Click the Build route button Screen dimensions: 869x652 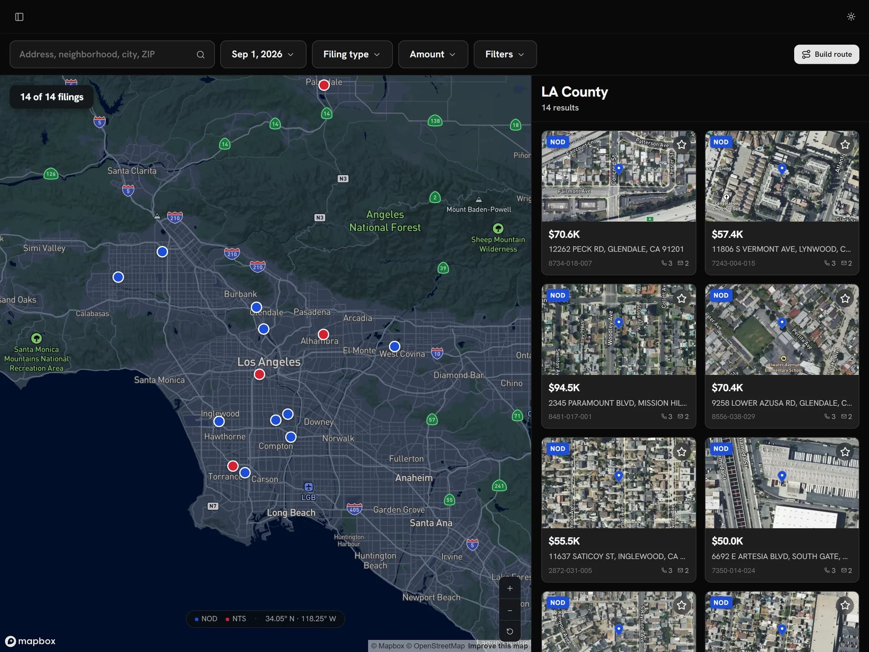[826, 54]
